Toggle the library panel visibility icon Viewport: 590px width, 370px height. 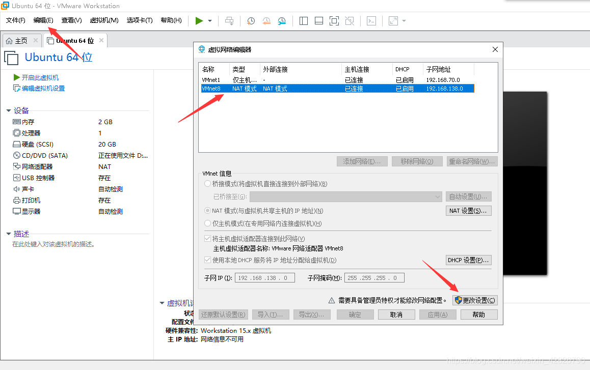[x=303, y=21]
